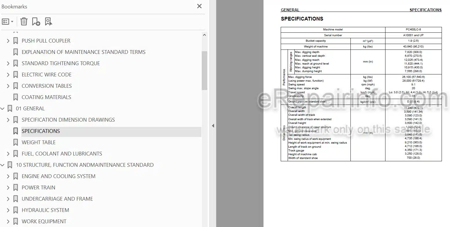Expand the CONVERSION TABLES bookmark
The height and width of the screenshot is (227, 450).
(8, 86)
